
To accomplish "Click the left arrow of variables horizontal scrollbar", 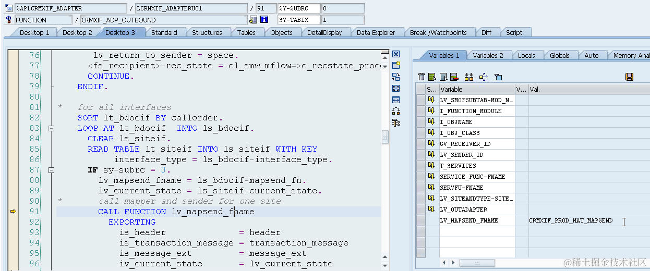I will tap(445, 263).
